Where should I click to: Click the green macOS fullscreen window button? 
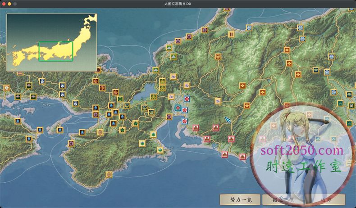(x=15, y=4)
